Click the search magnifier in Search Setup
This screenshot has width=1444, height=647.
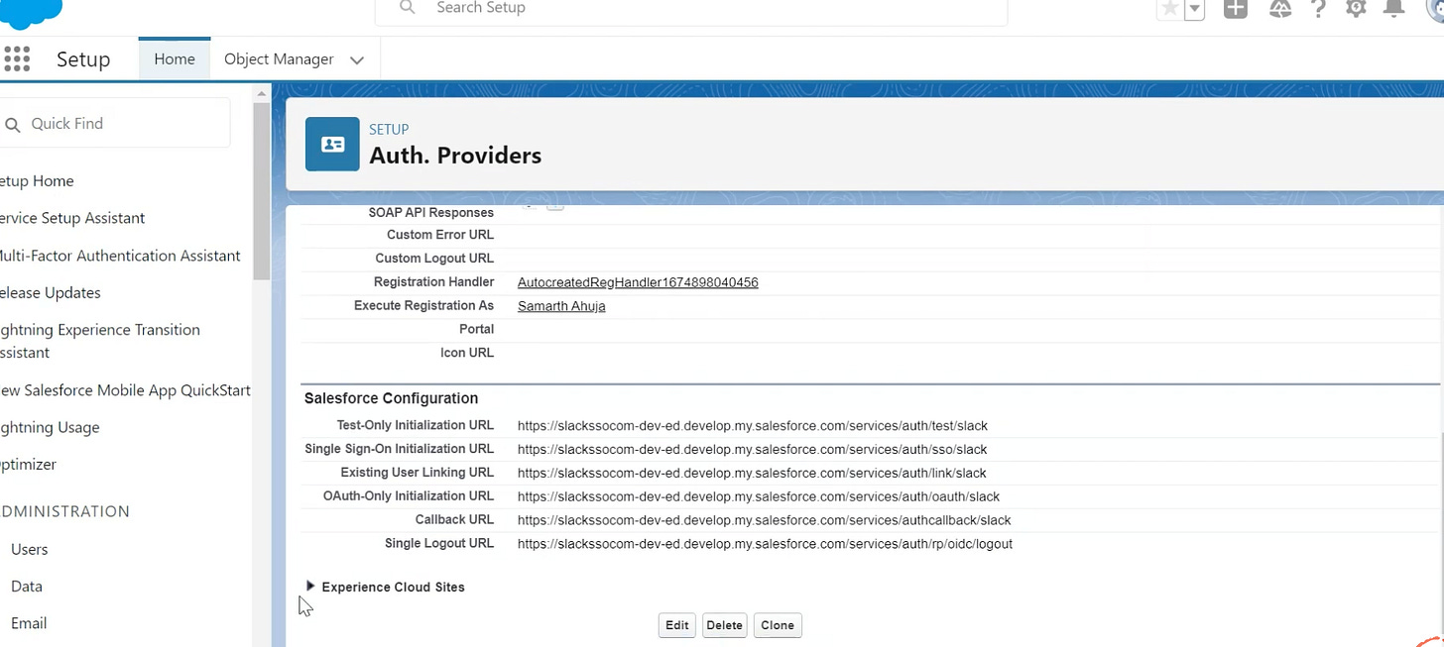(x=407, y=8)
